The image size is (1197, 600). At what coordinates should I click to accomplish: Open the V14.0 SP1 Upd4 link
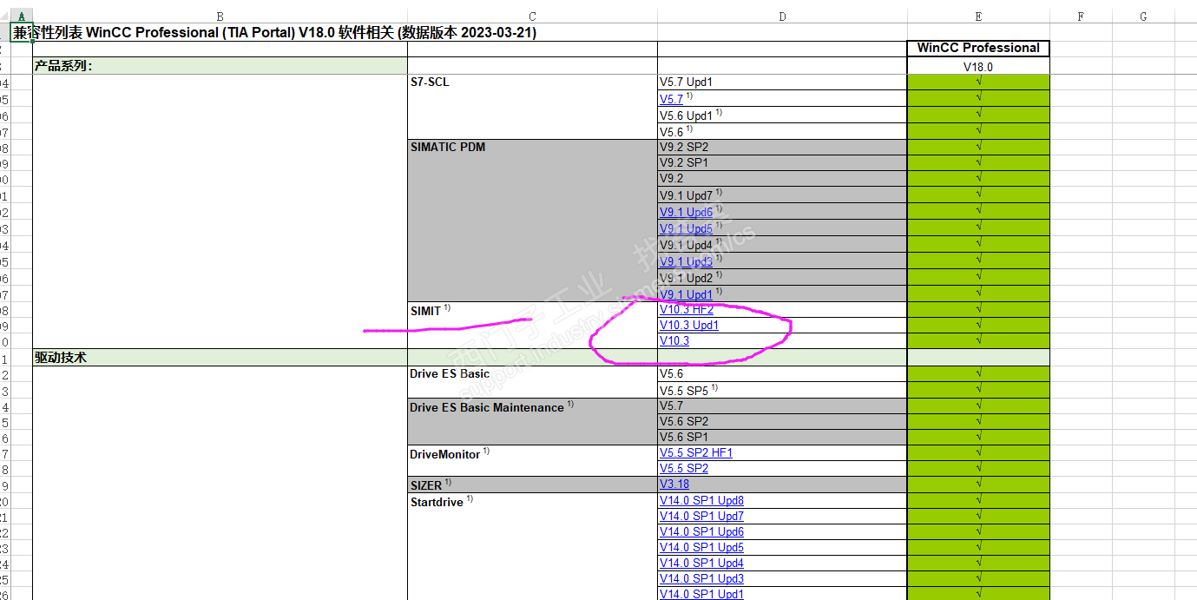701,563
